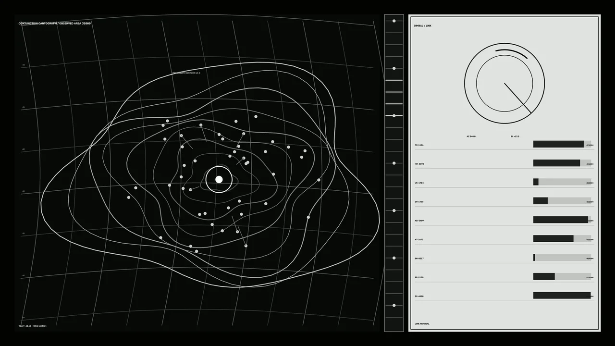
Task: Select the PJ-1116 row label
Action: (419, 145)
